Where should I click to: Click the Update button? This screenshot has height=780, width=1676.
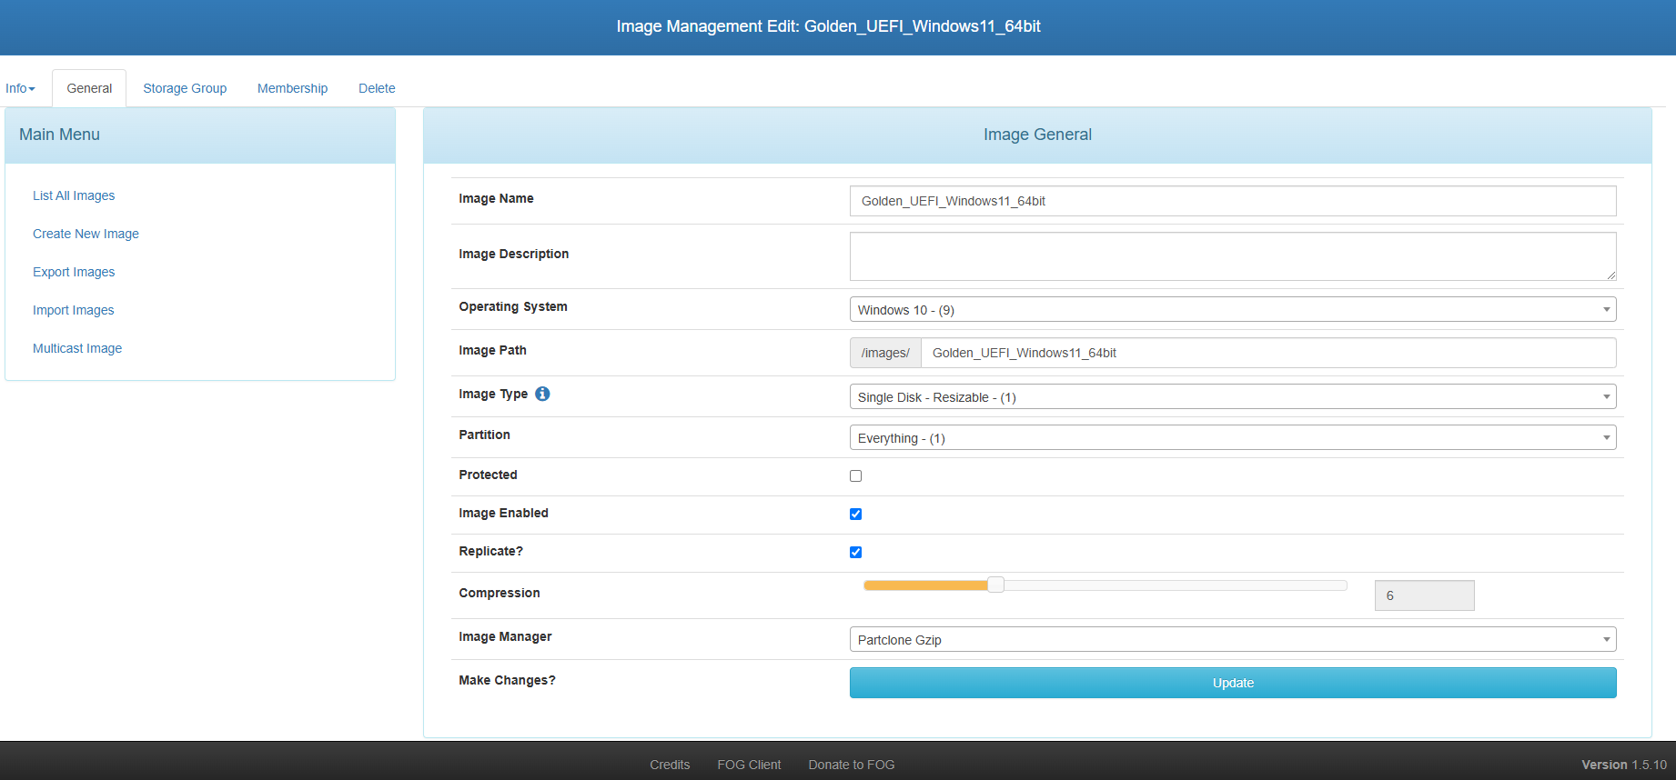click(x=1233, y=683)
